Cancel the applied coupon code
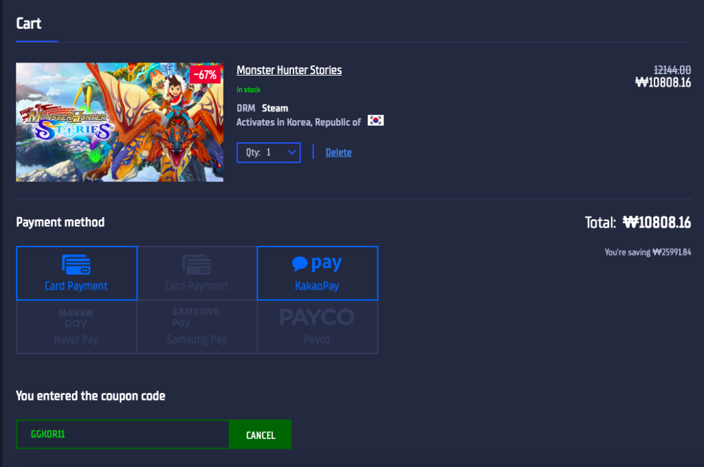The width and height of the screenshot is (704, 467). 261,434
